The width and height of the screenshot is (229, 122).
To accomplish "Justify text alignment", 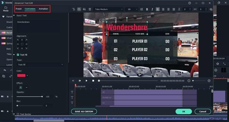I will 174,9.
